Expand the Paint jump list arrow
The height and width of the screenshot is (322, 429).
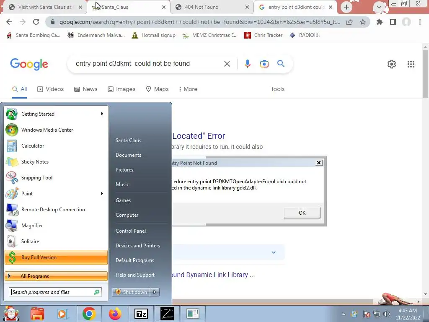(102, 194)
